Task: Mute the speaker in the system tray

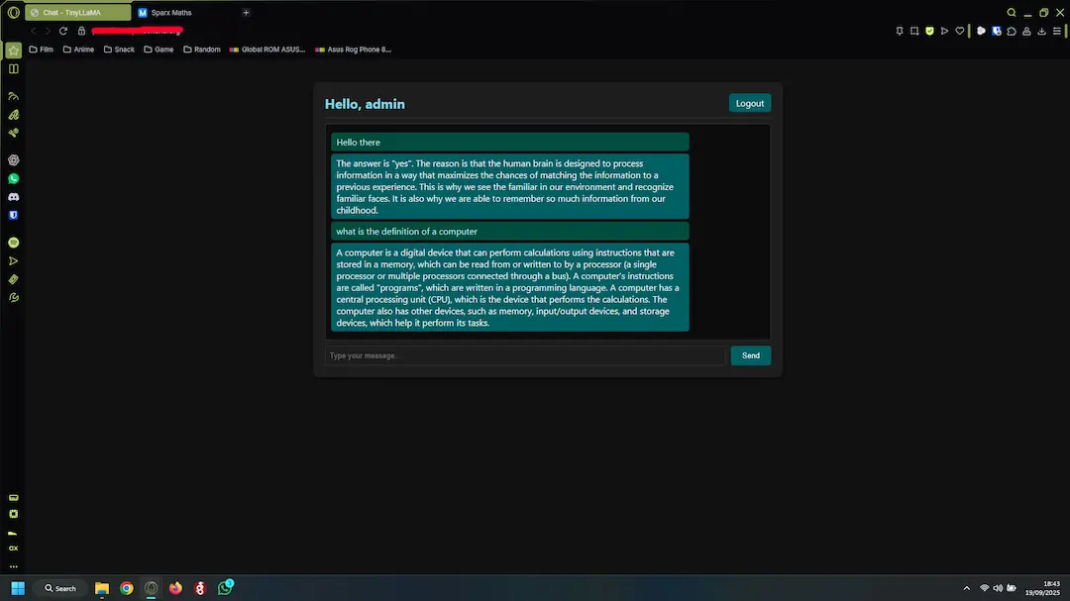Action: click(998, 587)
